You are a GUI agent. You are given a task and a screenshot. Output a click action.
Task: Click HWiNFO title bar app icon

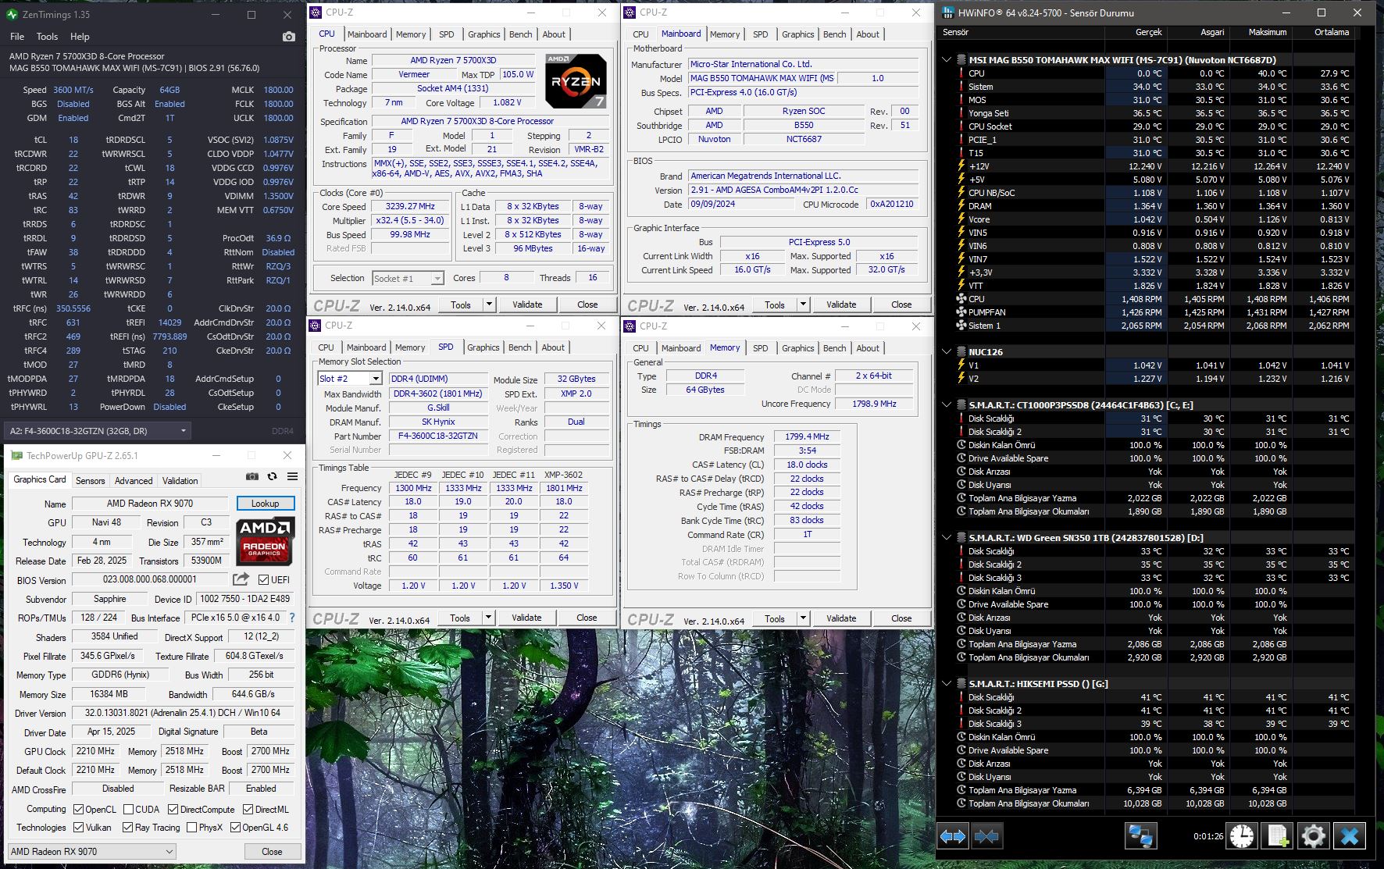(x=947, y=12)
